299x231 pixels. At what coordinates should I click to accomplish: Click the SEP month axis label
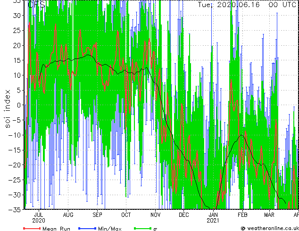(x=97, y=215)
